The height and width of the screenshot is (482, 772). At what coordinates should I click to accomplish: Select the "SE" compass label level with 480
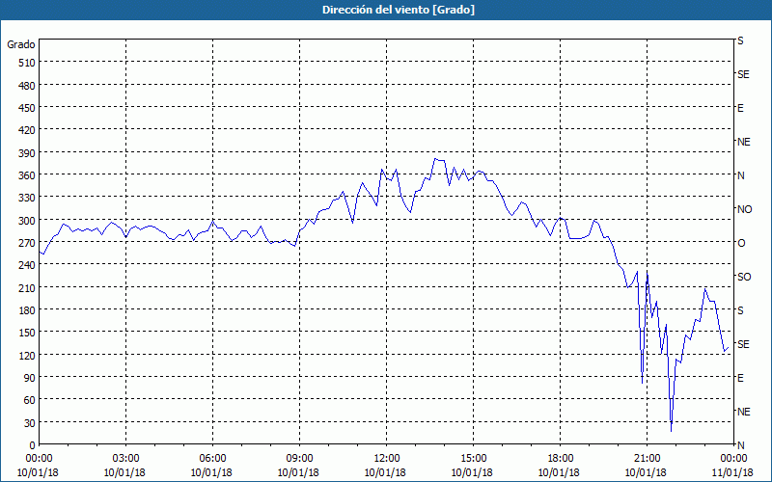click(x=743, y=75)
